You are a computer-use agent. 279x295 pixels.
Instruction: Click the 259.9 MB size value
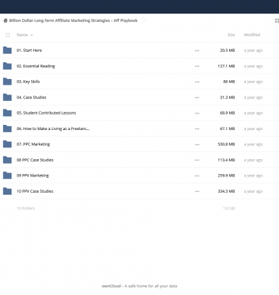coord(226,175)
